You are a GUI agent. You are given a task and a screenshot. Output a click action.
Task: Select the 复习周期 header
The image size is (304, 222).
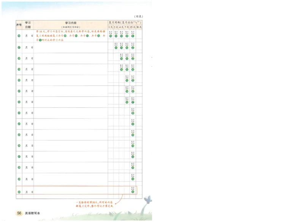coord(125,22)
